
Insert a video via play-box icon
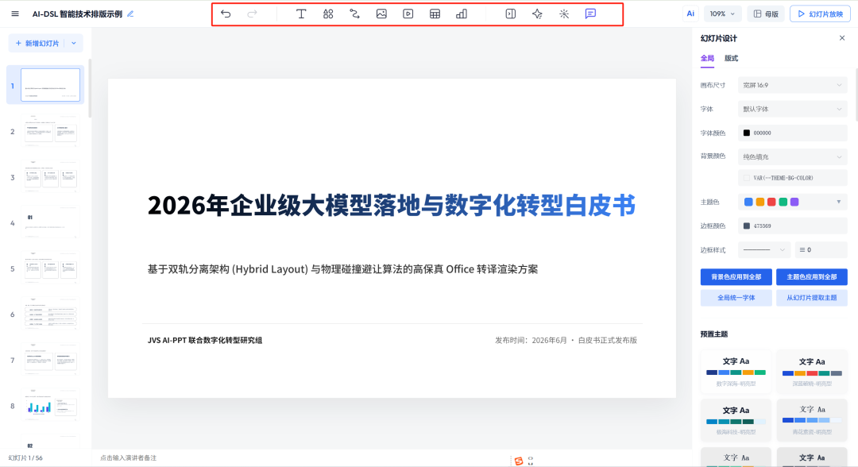click(x=408, y=14)
